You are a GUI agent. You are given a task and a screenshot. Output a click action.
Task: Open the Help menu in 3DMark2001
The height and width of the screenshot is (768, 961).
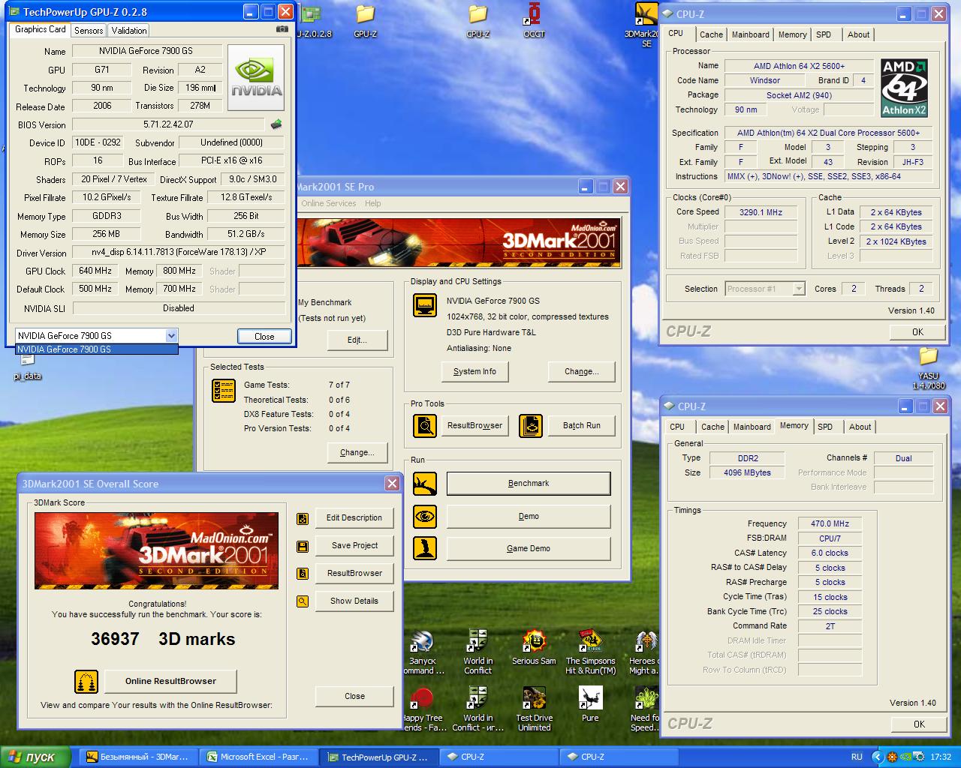(x=373, y=203)
